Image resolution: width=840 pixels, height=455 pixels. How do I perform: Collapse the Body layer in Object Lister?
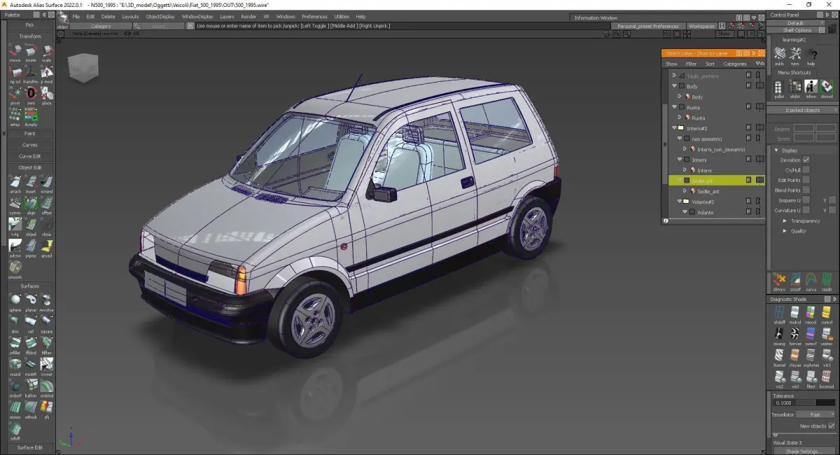pos(674,86)
